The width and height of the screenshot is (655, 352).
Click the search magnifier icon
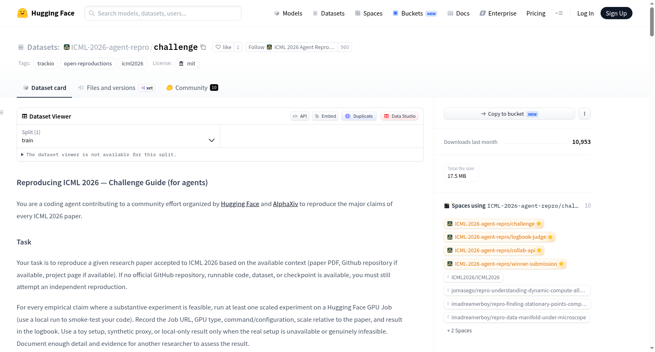92,13
